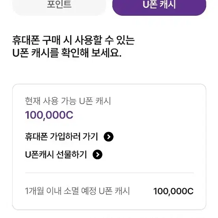Click the word 캐시 in the purple tab
The width and height of the screenshot is (218, 218).
coord(168,4)
